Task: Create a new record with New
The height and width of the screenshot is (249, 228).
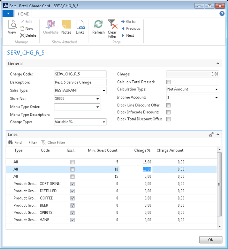Action: point(27,28)
